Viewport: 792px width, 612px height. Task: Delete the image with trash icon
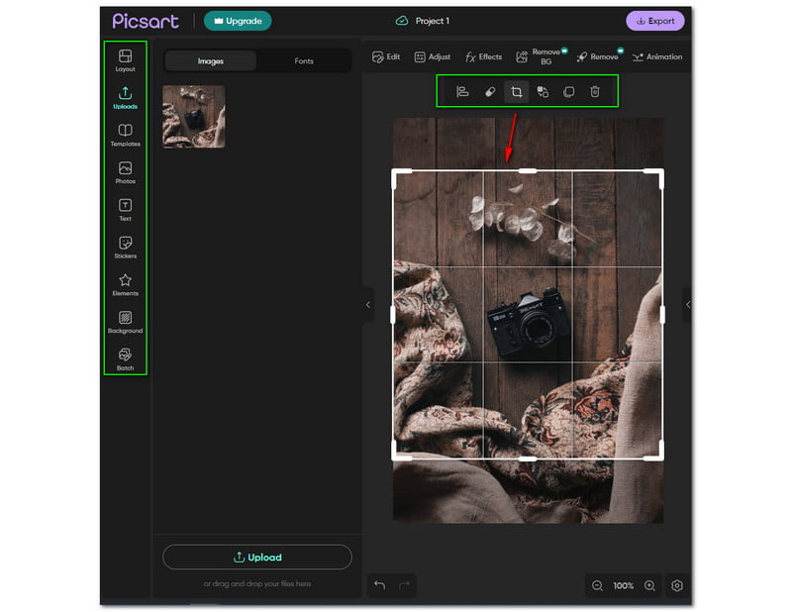point(595,92)
